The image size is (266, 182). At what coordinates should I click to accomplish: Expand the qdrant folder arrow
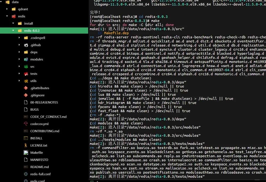click(7, 9)
